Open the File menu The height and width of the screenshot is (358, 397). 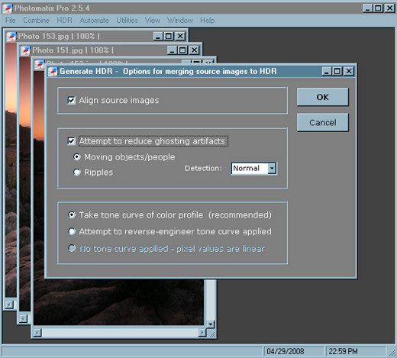(11, 21)
